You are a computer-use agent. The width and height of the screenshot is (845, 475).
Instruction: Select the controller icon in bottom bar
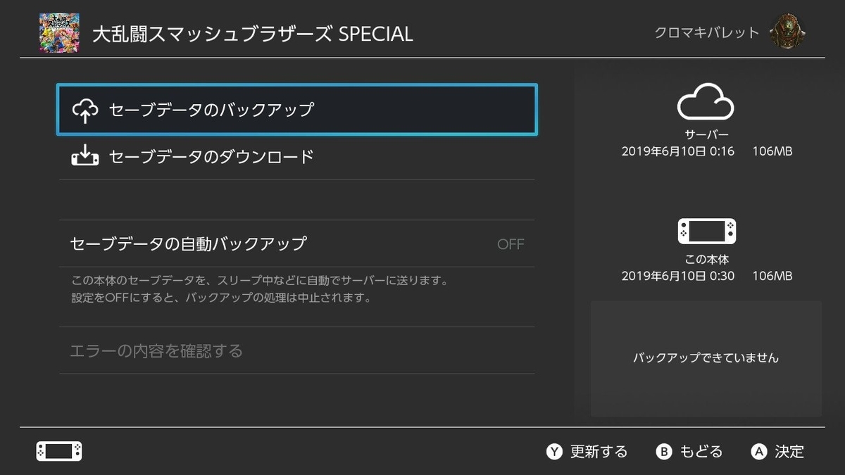click(59, 452)
